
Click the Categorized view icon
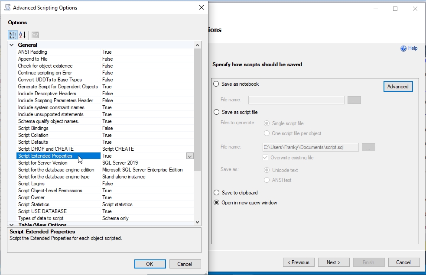click(13, 35)
